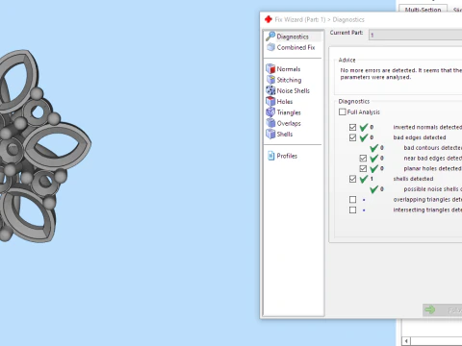The image size is (462, 346).
Task: Click the left arrow of horizontal scrollbar
Action: tap(406, 341)
